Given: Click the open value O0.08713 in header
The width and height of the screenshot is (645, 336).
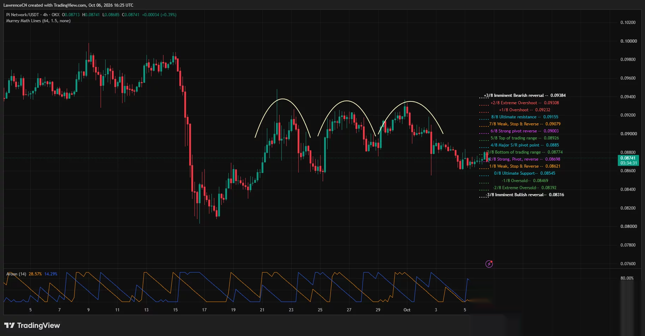Looking at the screenshot, I should tap(71, 15).
